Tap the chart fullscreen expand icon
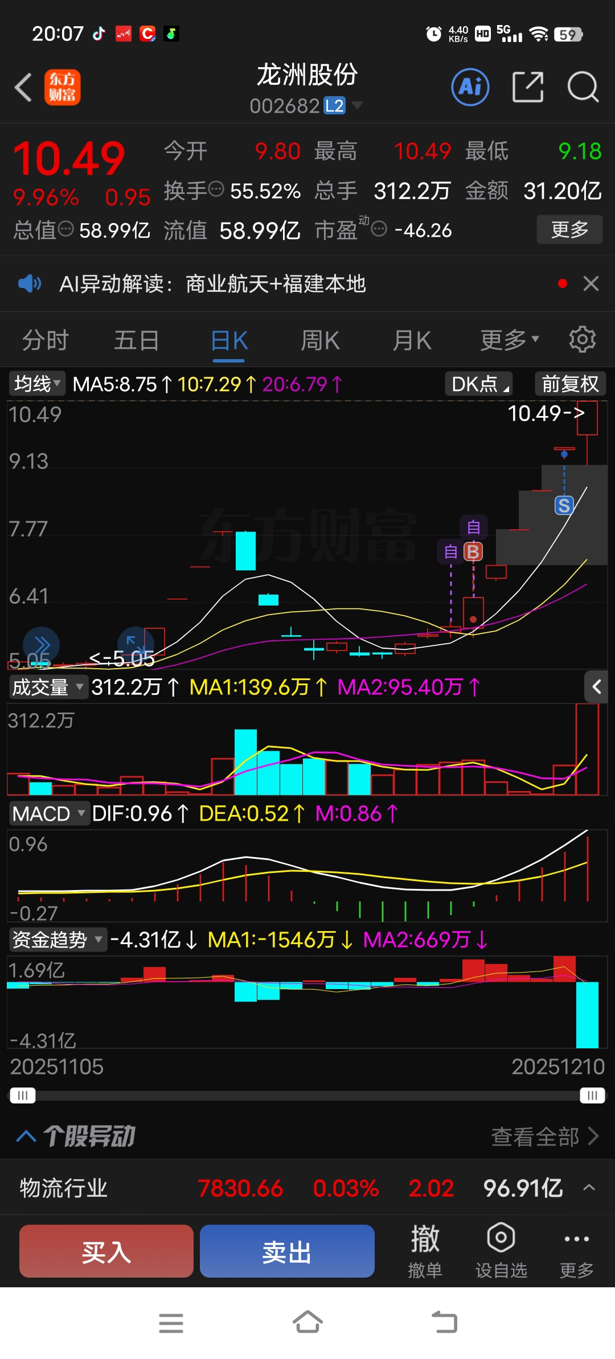This screenshot has height=1359, width=615. (136, 644)
